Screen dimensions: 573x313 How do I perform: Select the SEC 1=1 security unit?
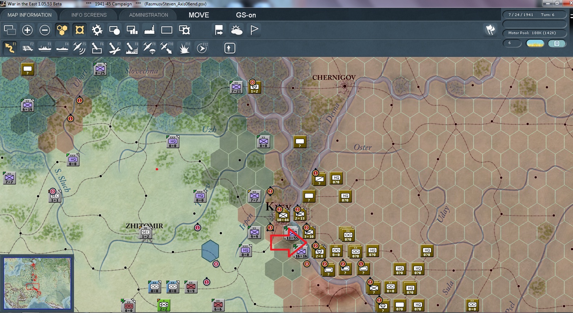coord(55,196)
